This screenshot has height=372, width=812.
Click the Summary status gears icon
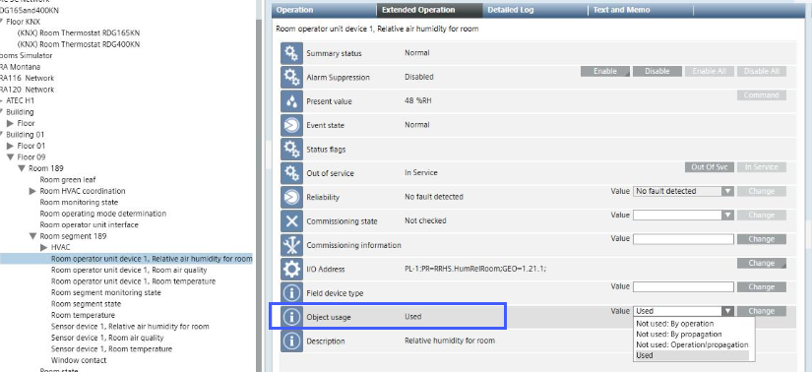pos(291,53)
